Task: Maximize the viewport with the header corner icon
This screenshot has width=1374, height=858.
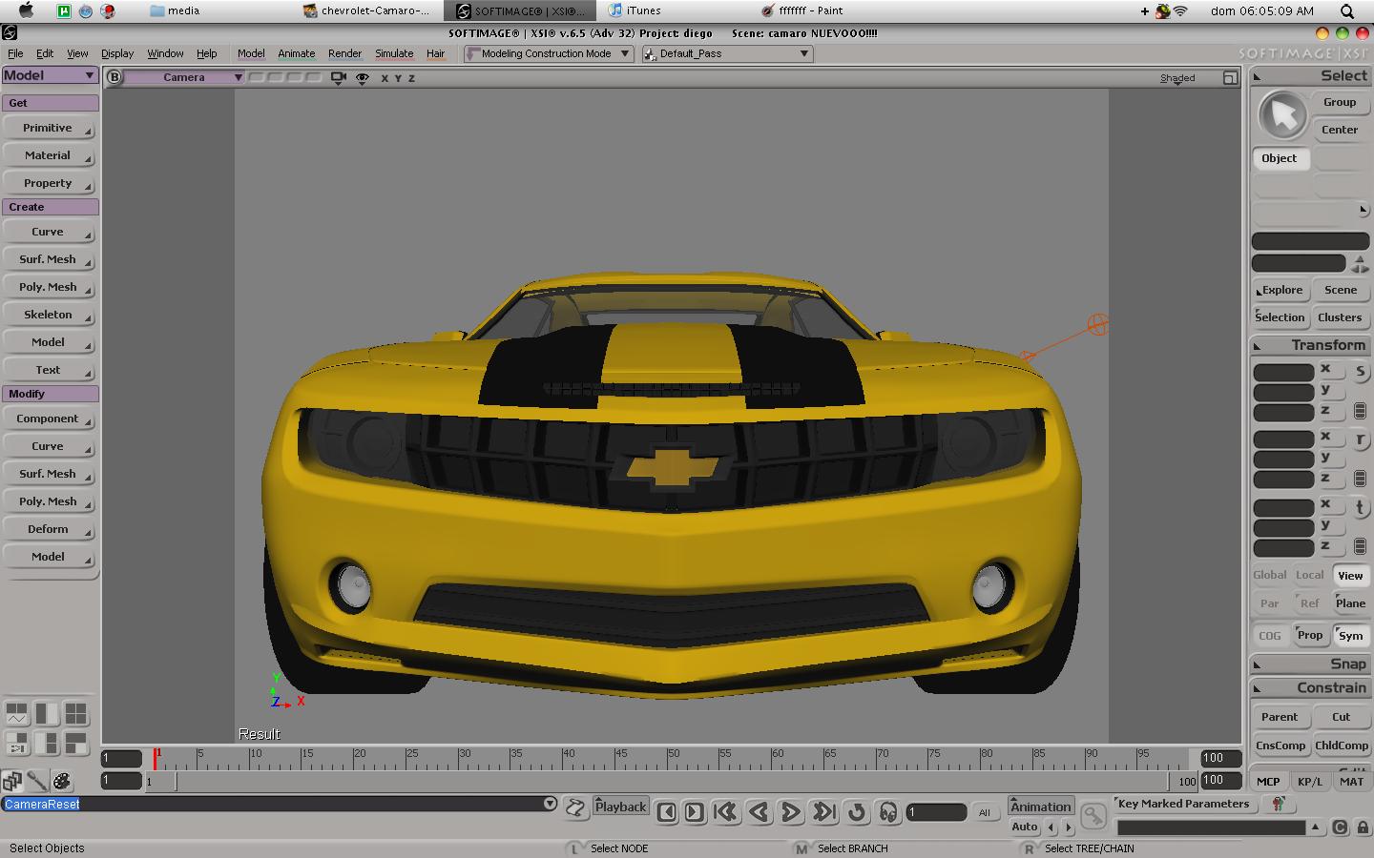Action: coord(1231,78)
